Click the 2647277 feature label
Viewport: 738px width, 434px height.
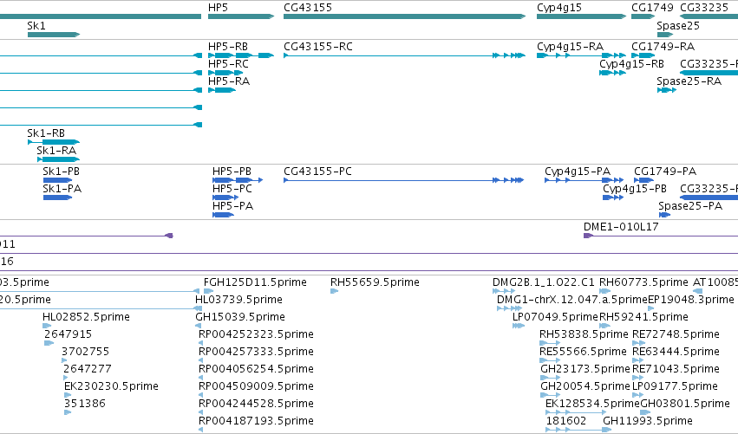point(88,369)
